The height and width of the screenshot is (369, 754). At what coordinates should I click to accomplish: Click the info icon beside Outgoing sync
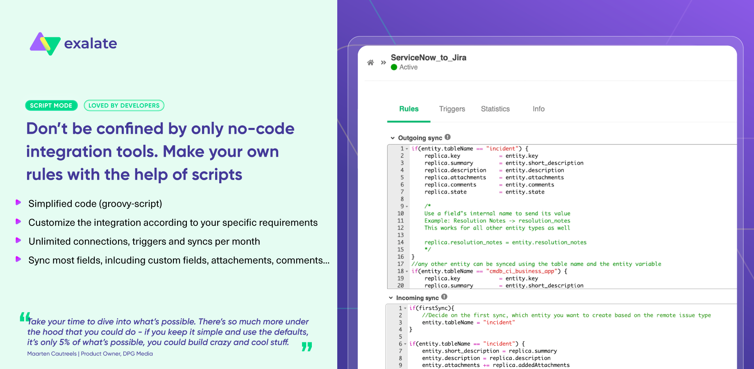[x=447, y=137]
